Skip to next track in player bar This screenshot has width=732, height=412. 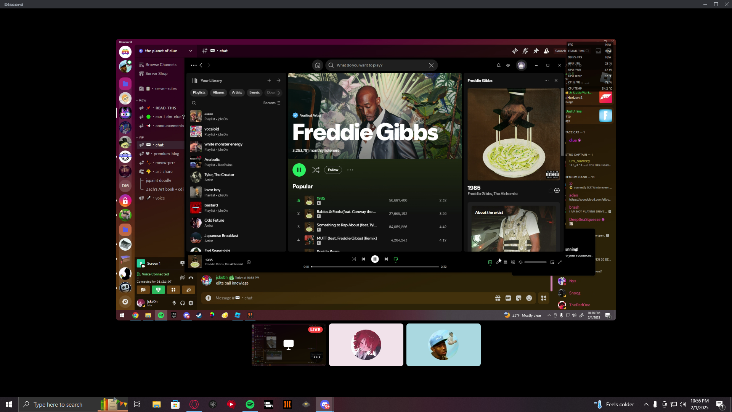point(386,259)
